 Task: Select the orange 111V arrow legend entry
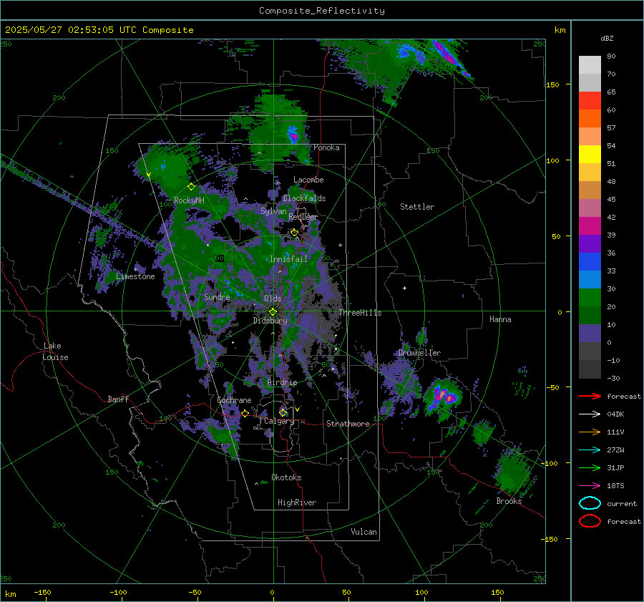click(x=590, y=432)
